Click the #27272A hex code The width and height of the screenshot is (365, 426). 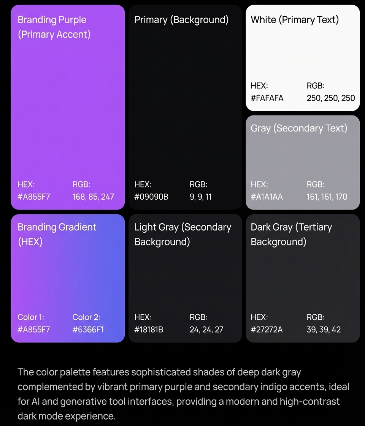(x=267, y=330)
